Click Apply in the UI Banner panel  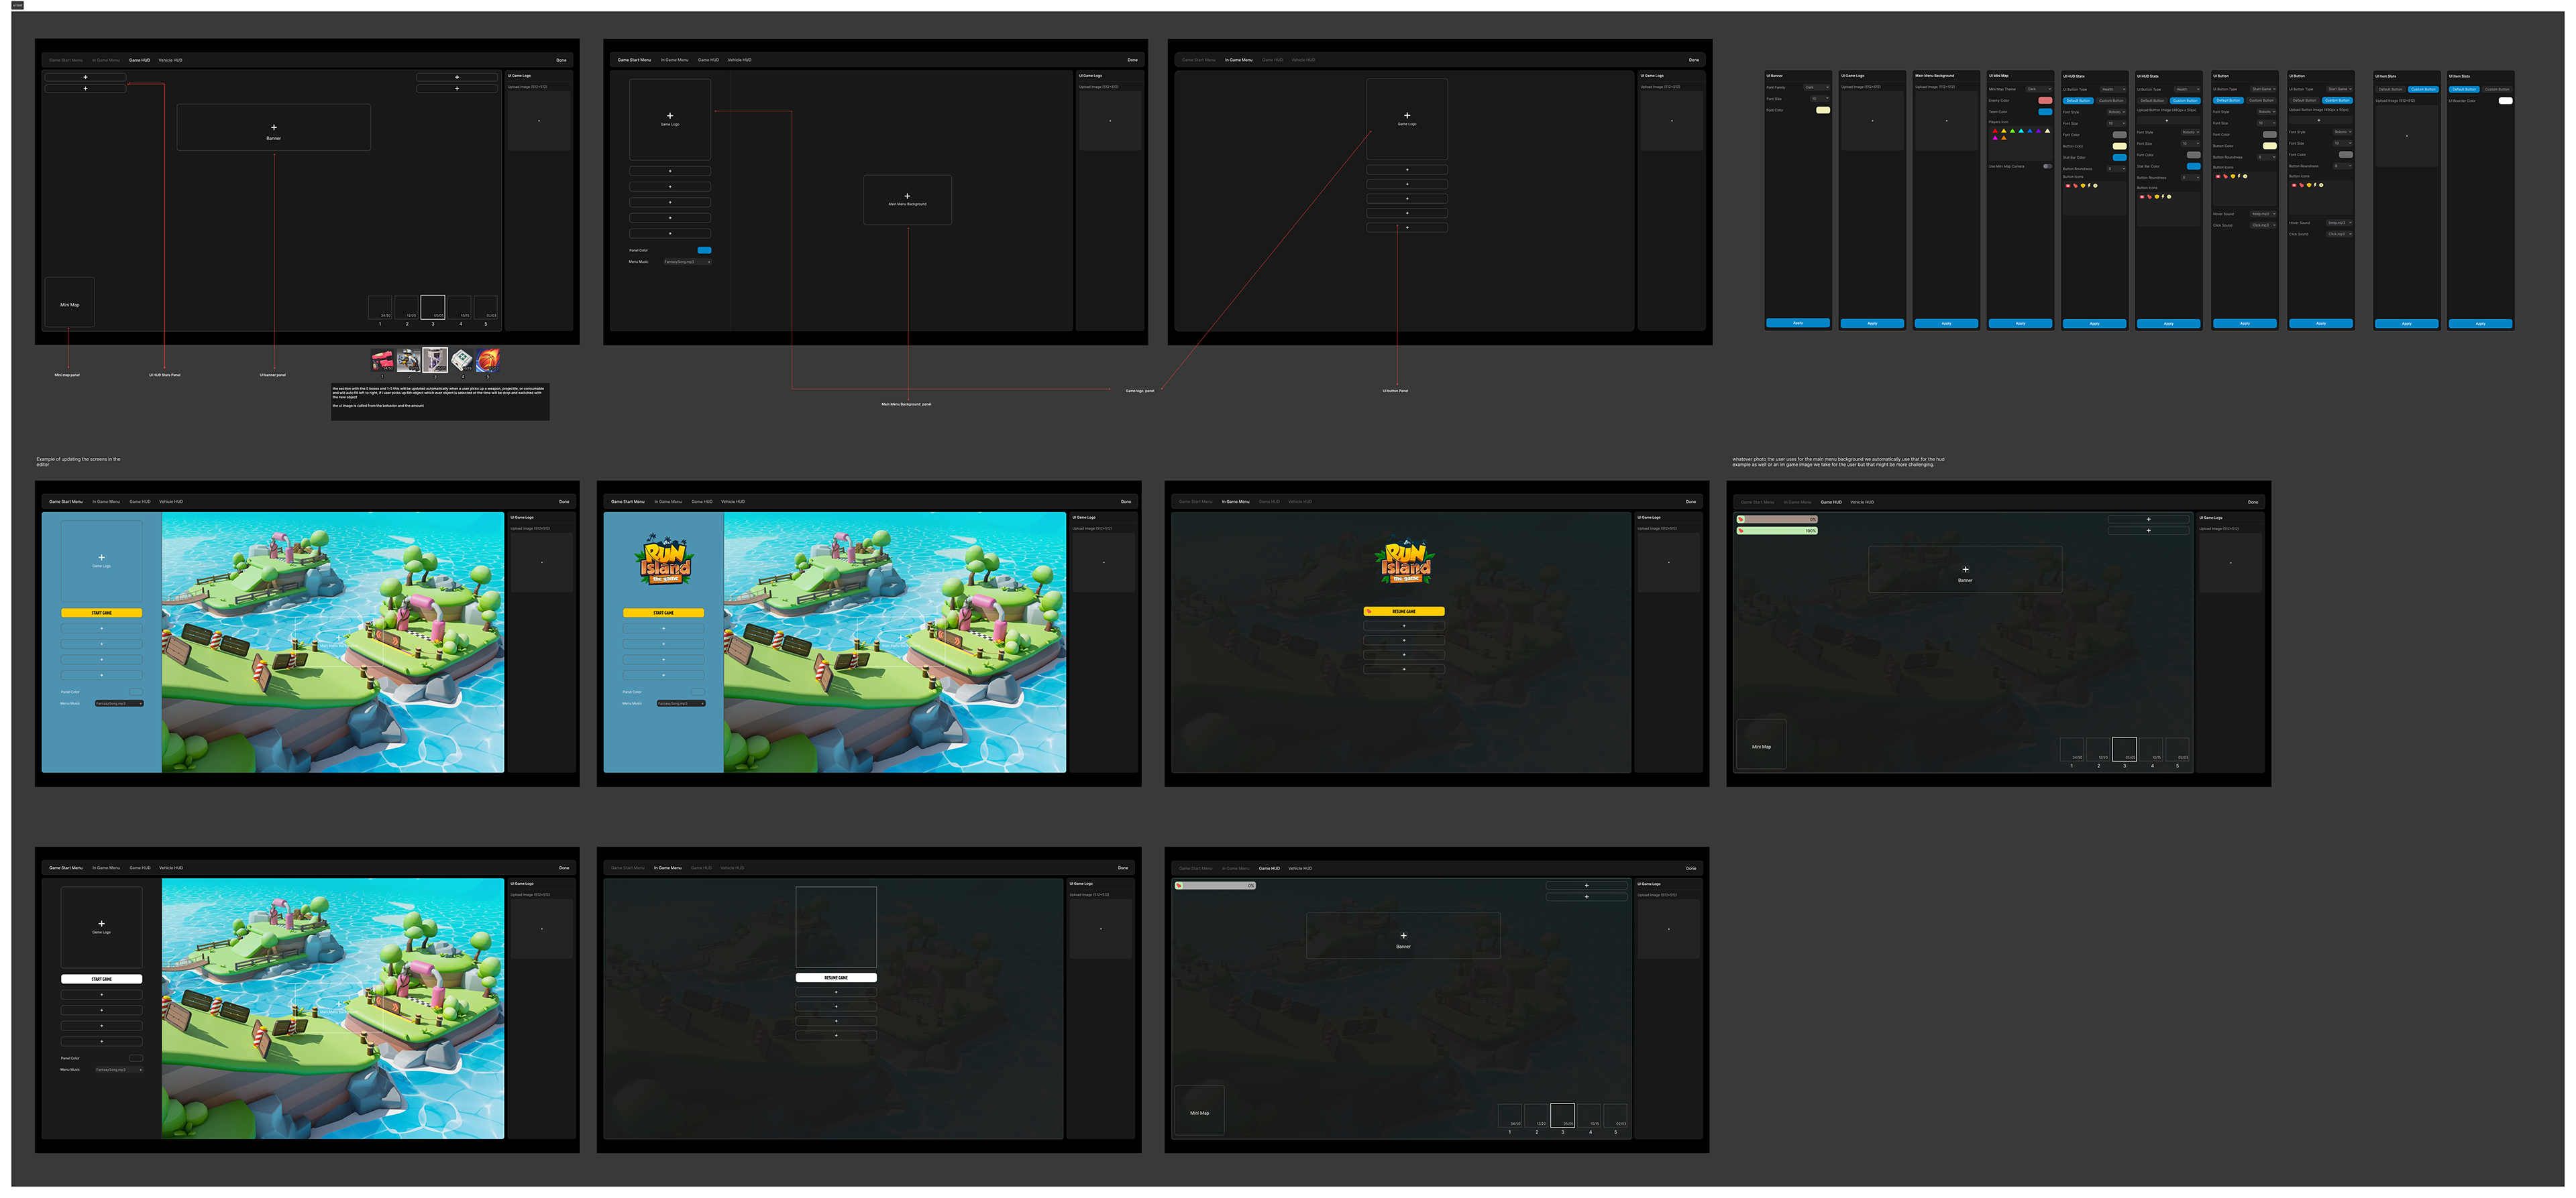coord(1798,322)
